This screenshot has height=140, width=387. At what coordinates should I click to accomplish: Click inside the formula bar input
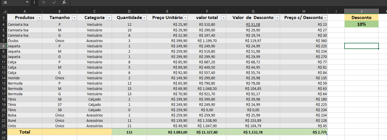click(225, 2)
